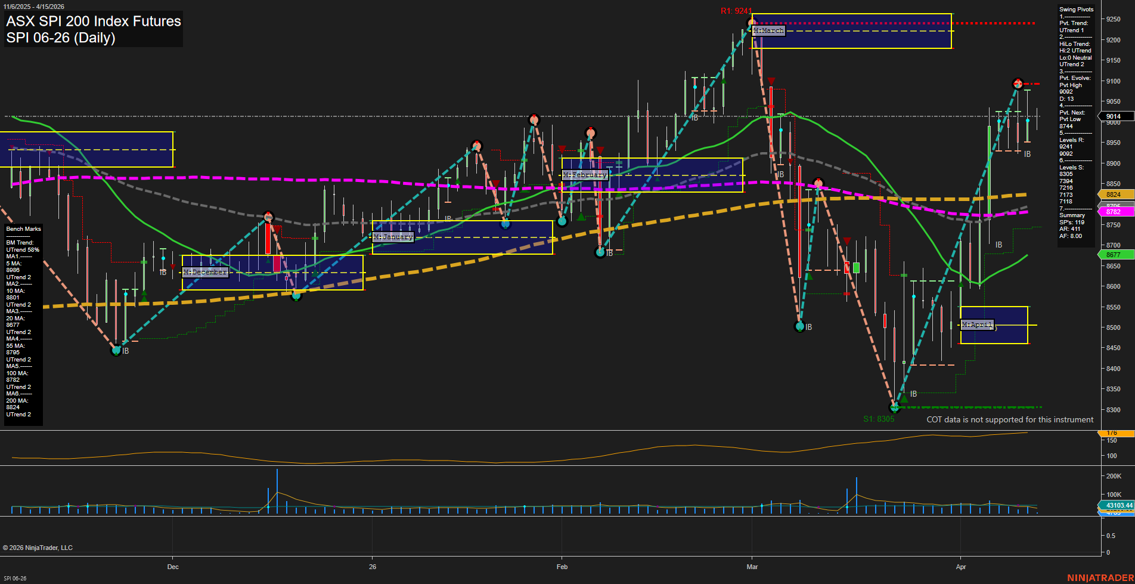
Task: Click the red swing marker above the January rally
Action: (x=534, y=119)
